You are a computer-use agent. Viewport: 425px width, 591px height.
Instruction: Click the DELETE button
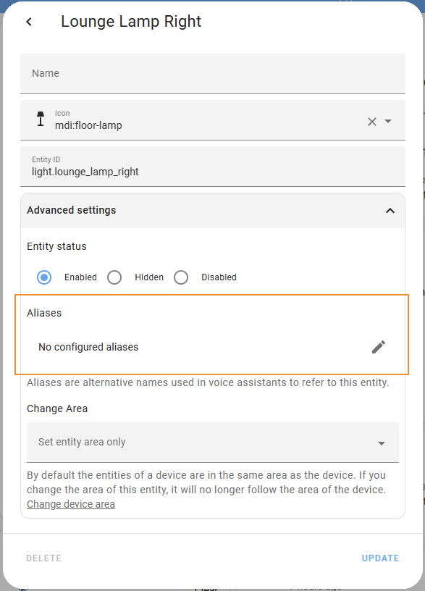pos(43,558)
